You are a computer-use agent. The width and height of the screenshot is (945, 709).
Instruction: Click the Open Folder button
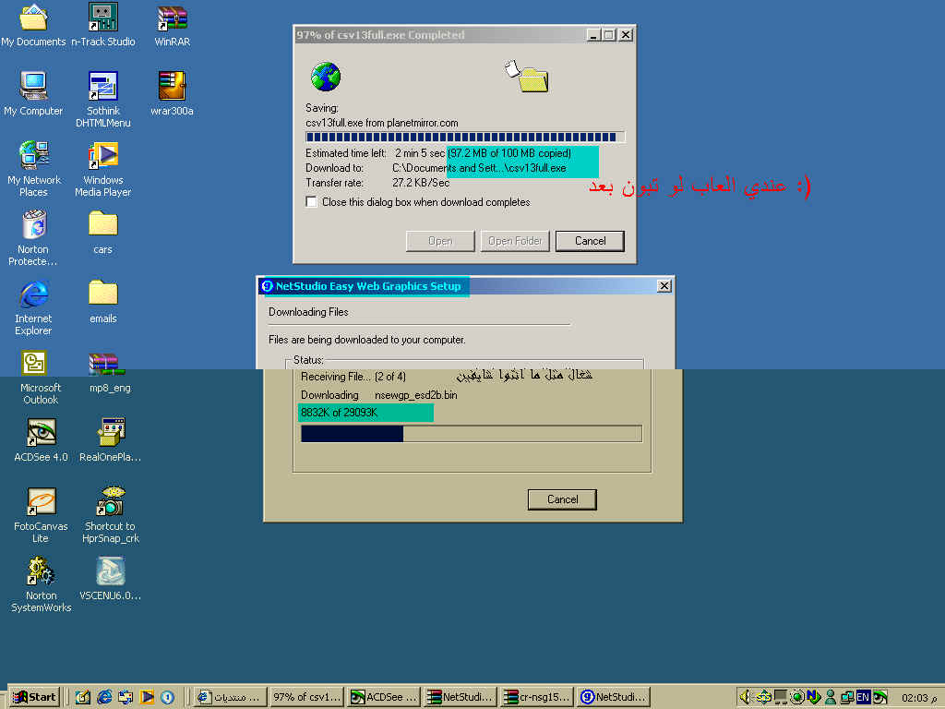pos(515,241)
